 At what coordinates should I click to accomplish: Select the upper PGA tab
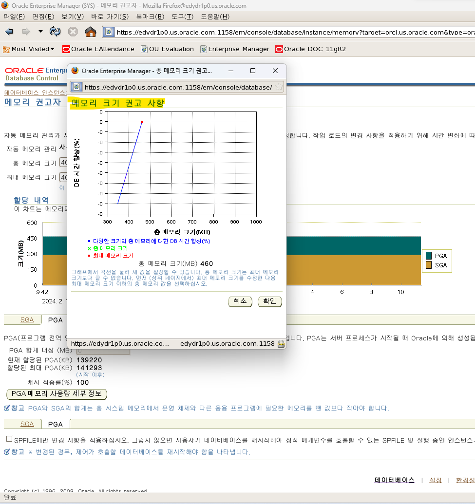pos(56,320)
